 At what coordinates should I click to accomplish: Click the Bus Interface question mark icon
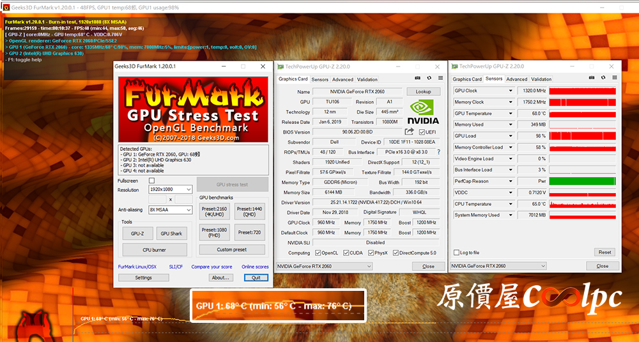[x=438, y=152]
